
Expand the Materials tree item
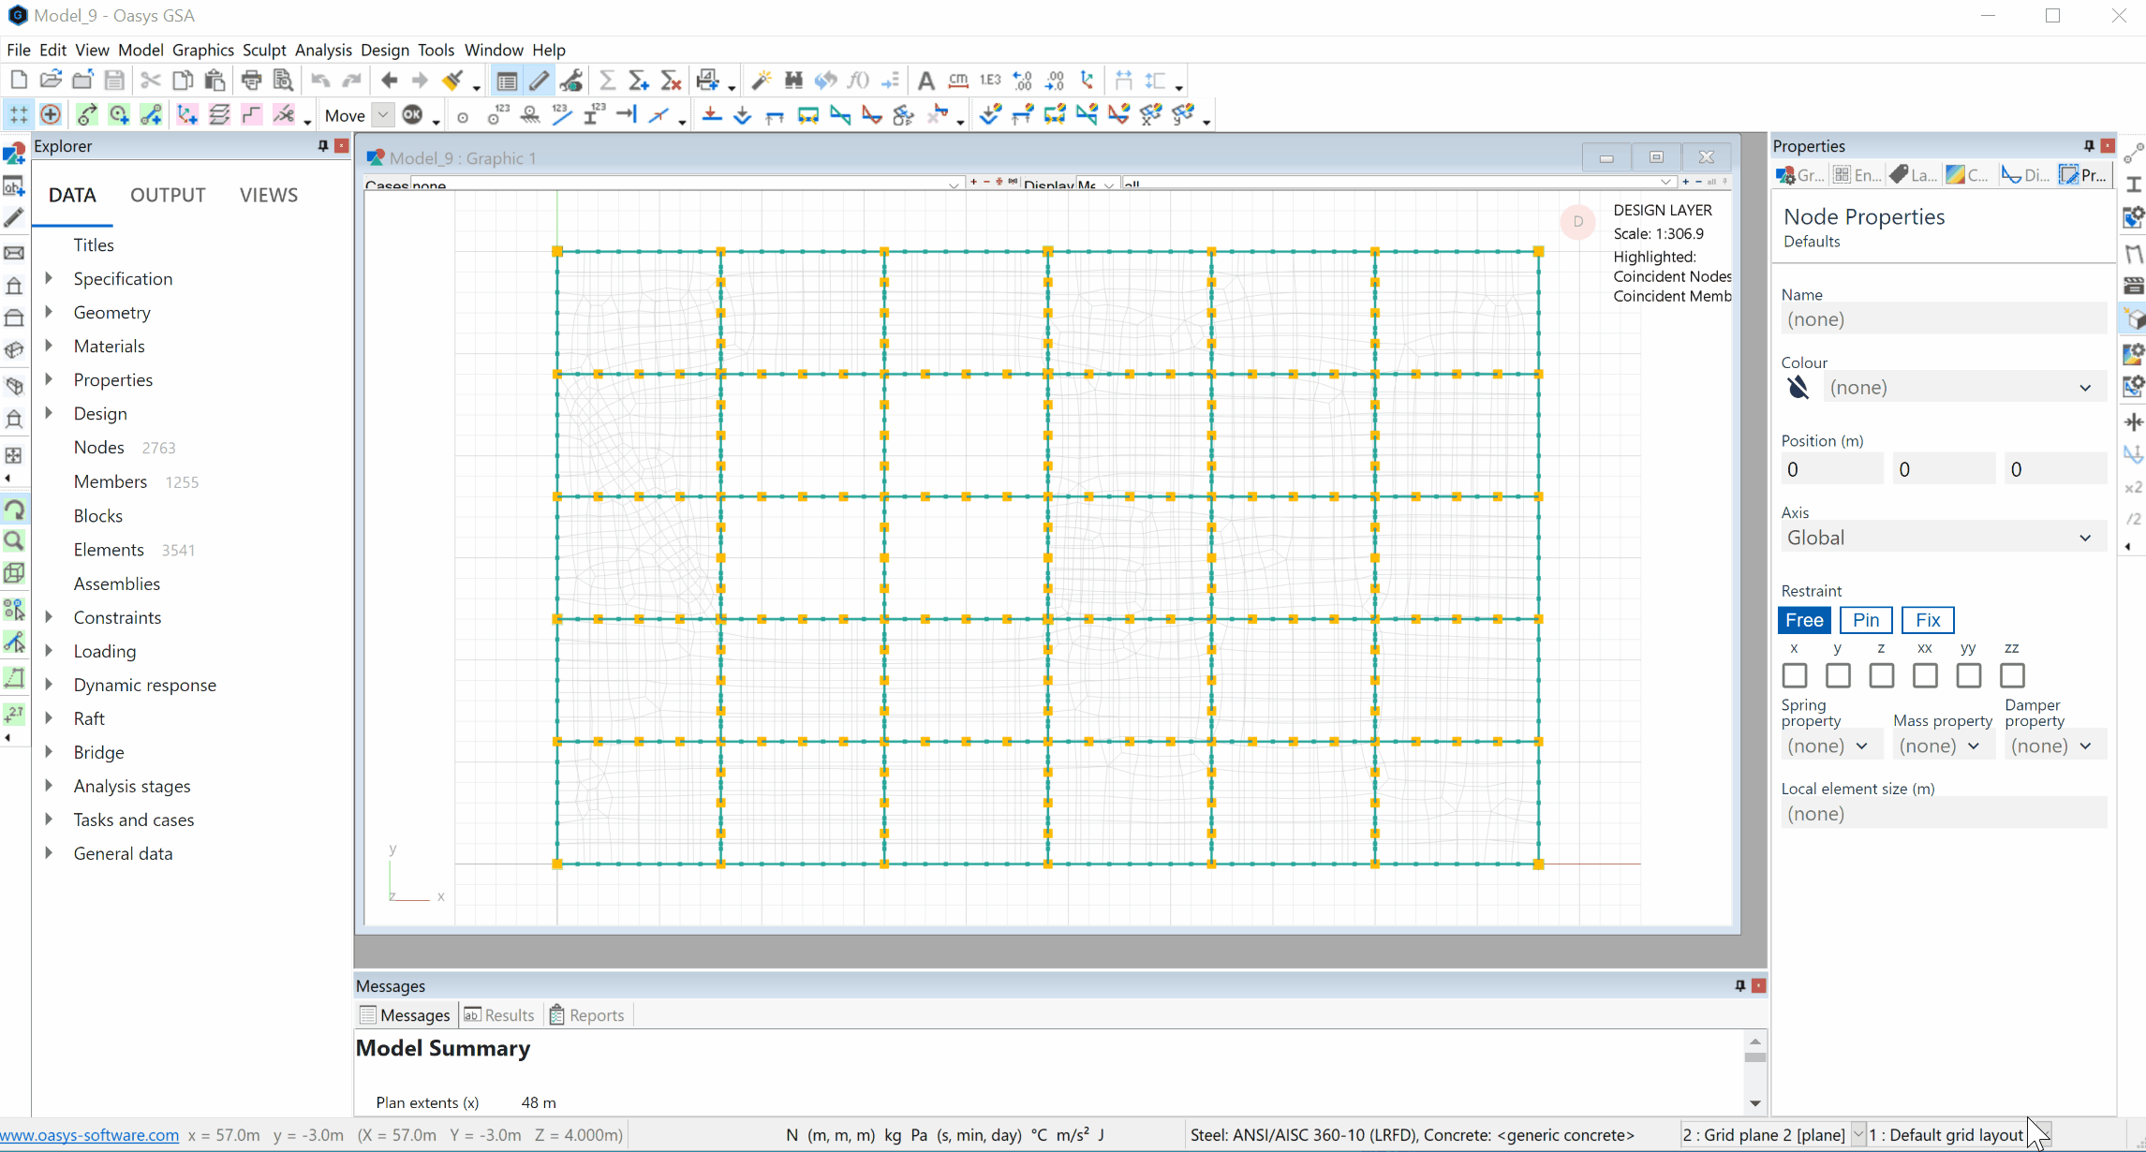click(x=50, y=347)
